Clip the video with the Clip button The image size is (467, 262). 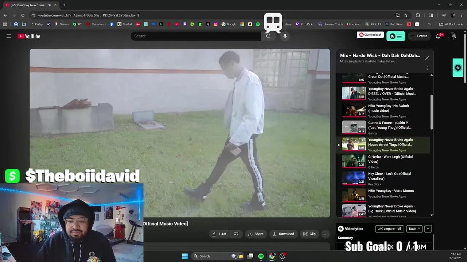click(x=309, y=234)
